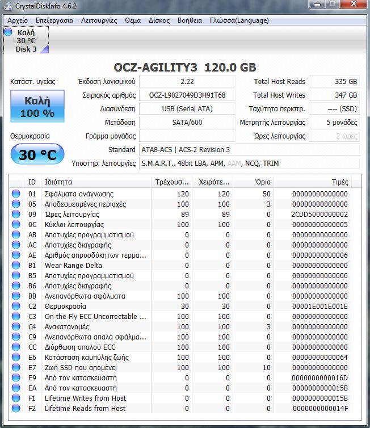Click the 30 °C temperature button
This screenshot has height=428, width=370.
37,154
